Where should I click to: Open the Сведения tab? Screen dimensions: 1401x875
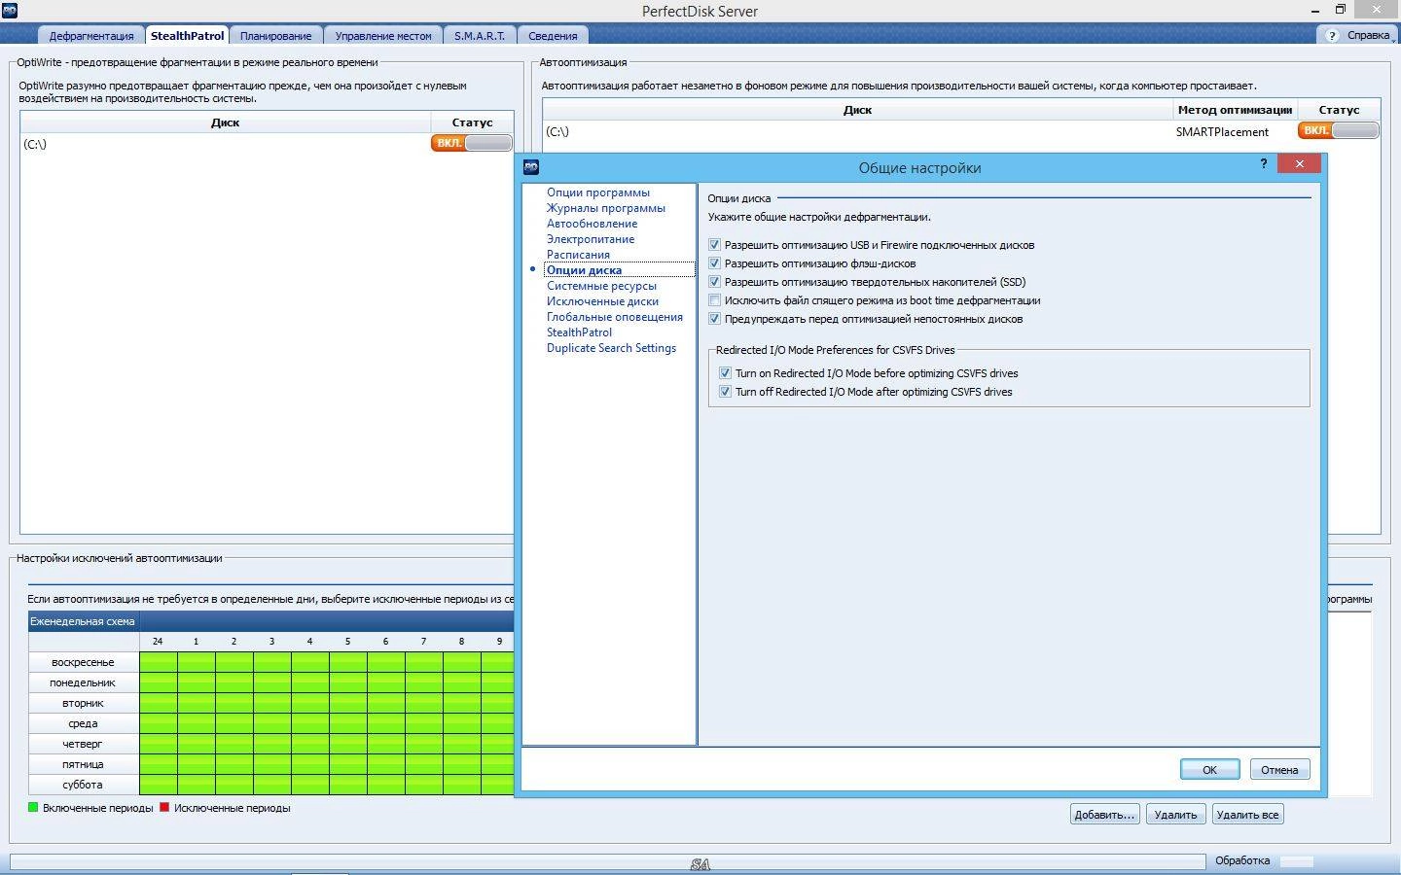point(553,36)
